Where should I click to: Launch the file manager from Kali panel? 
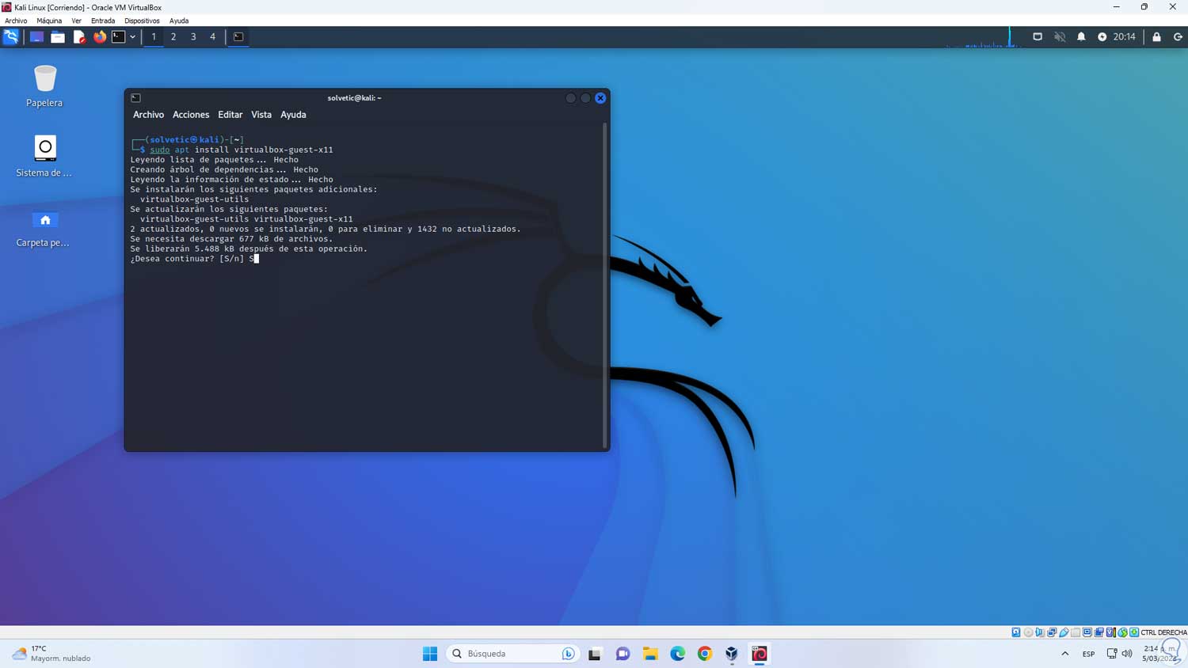pos(58,36)
